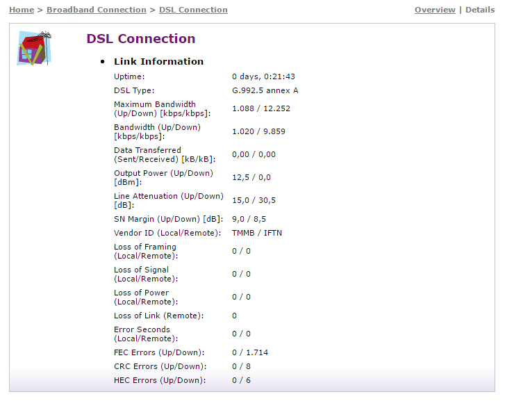This screenshot has height=408, width=514.
Task: Select HEC errors value 0 / 6
Action: (x=241, y=380)
